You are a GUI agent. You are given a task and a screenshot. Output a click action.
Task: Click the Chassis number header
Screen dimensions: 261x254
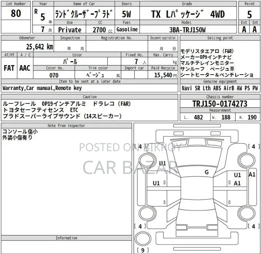tap(220, 97)
